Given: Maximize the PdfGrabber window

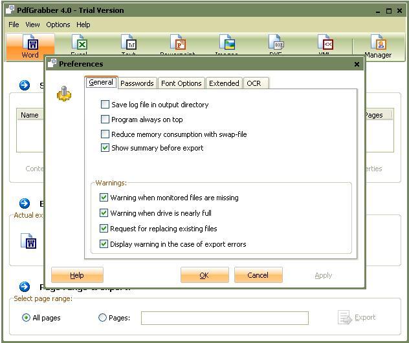Looking at the screenshot, I should tap(389, 11).
